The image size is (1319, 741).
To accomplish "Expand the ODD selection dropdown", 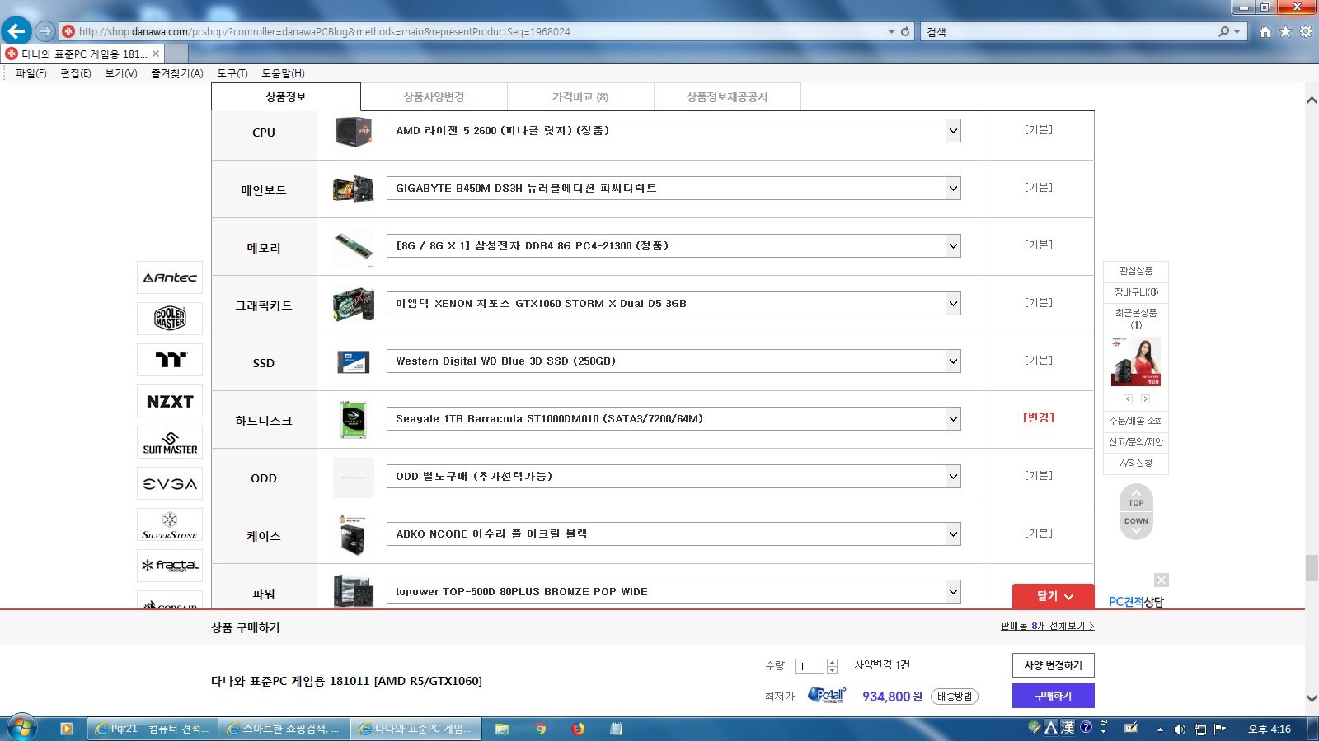I will click(x=953, y=476).
